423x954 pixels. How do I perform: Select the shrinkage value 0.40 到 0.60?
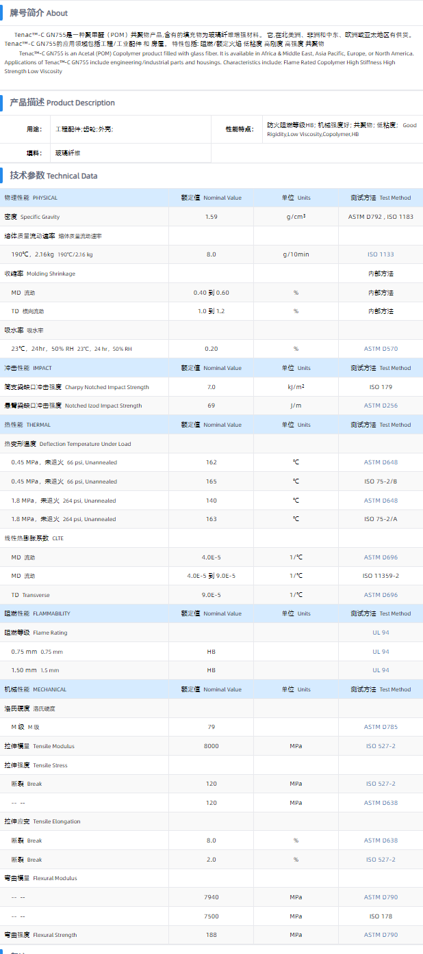coord(211,293)
